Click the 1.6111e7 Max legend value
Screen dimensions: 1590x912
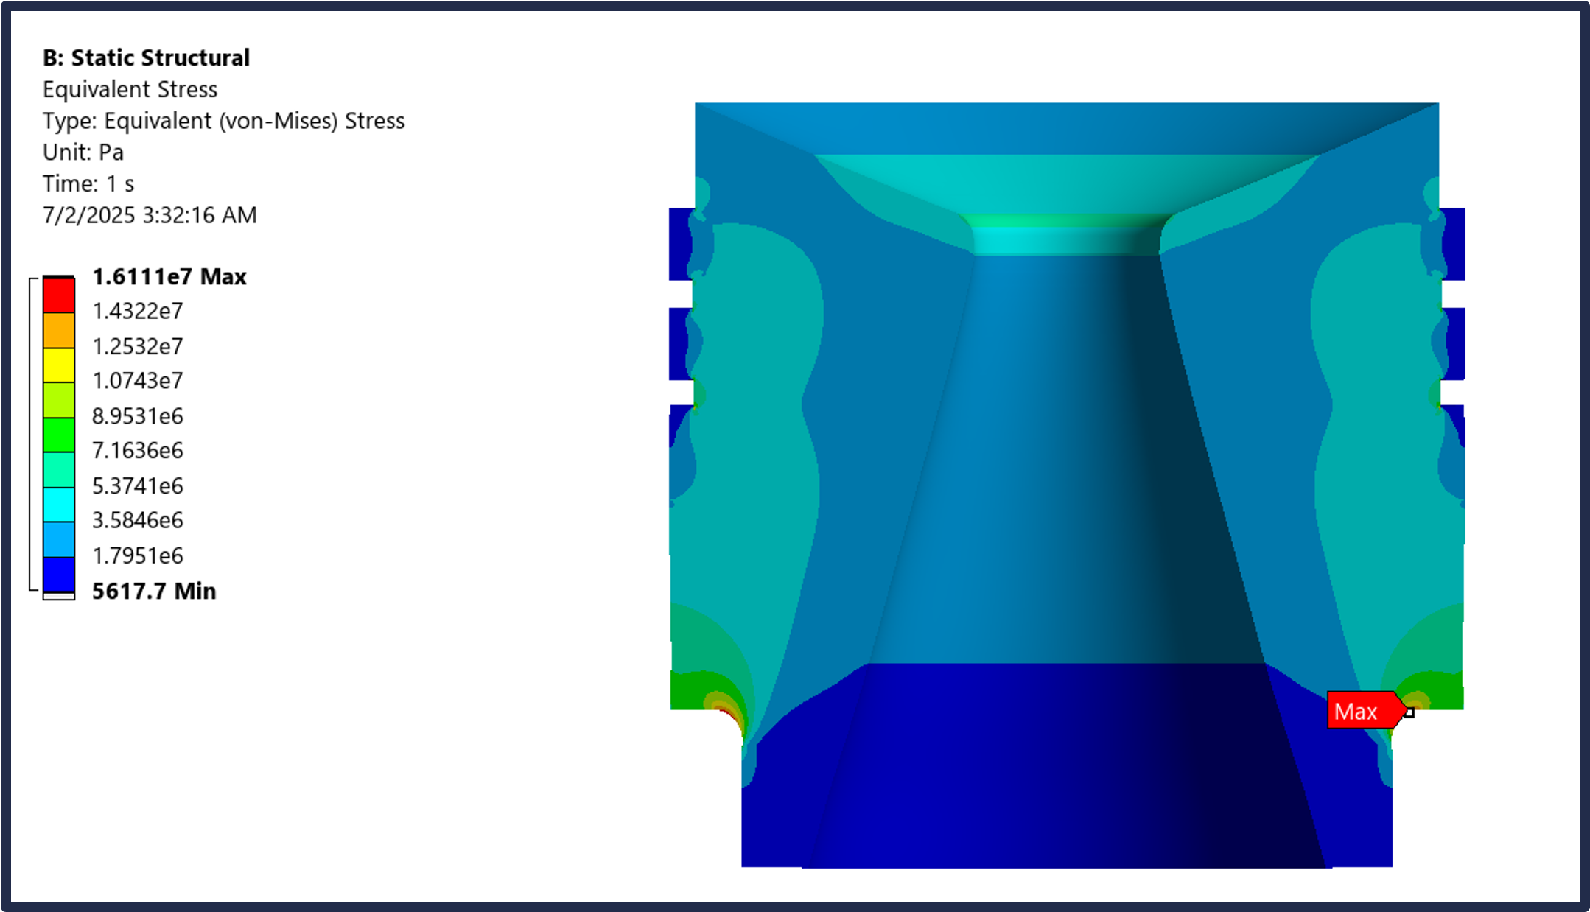pyautogui.click(x=169, y=277)
